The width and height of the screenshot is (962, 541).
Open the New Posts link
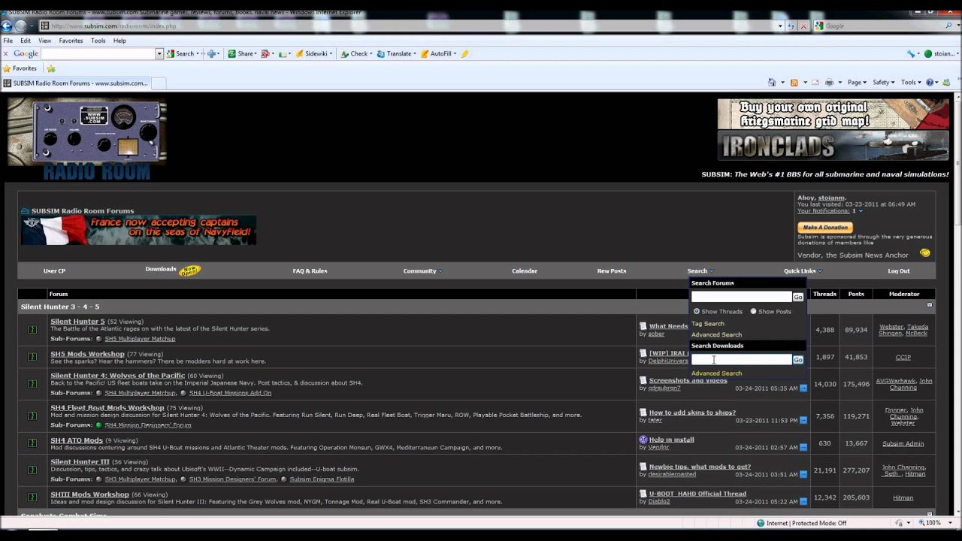pos(611,270)
